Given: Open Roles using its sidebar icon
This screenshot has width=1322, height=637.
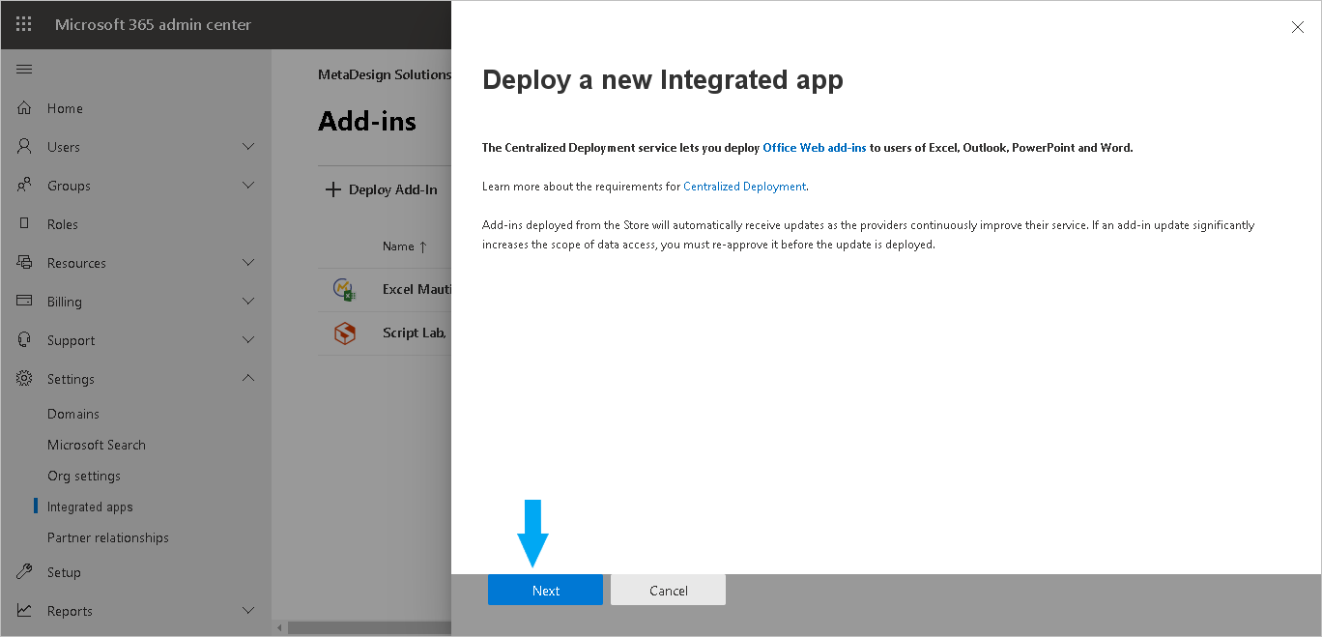Looking at the screenshot, I should click(24, 223).
